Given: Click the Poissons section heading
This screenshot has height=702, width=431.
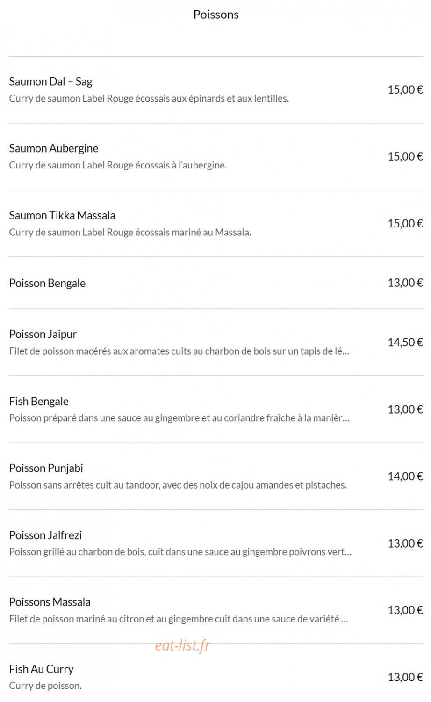Looking at the screenshot, I should (x=215, y=15).
